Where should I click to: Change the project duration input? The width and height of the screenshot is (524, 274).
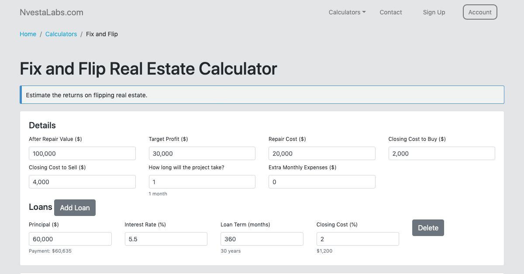pyautogui.click(x=202, y=182)
